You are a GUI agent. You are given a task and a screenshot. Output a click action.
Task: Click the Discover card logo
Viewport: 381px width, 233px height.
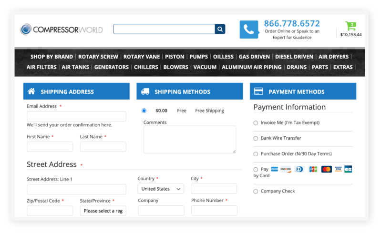tap(286, 169)
